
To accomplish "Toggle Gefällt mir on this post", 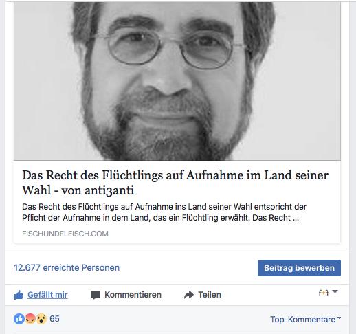I will 41,295.
